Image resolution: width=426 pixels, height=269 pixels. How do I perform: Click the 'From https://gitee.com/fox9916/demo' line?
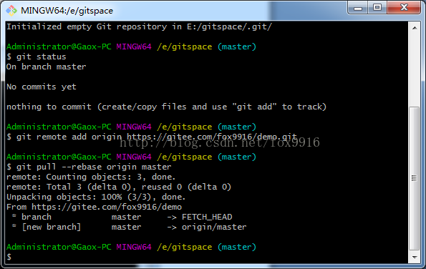(94, 207)
